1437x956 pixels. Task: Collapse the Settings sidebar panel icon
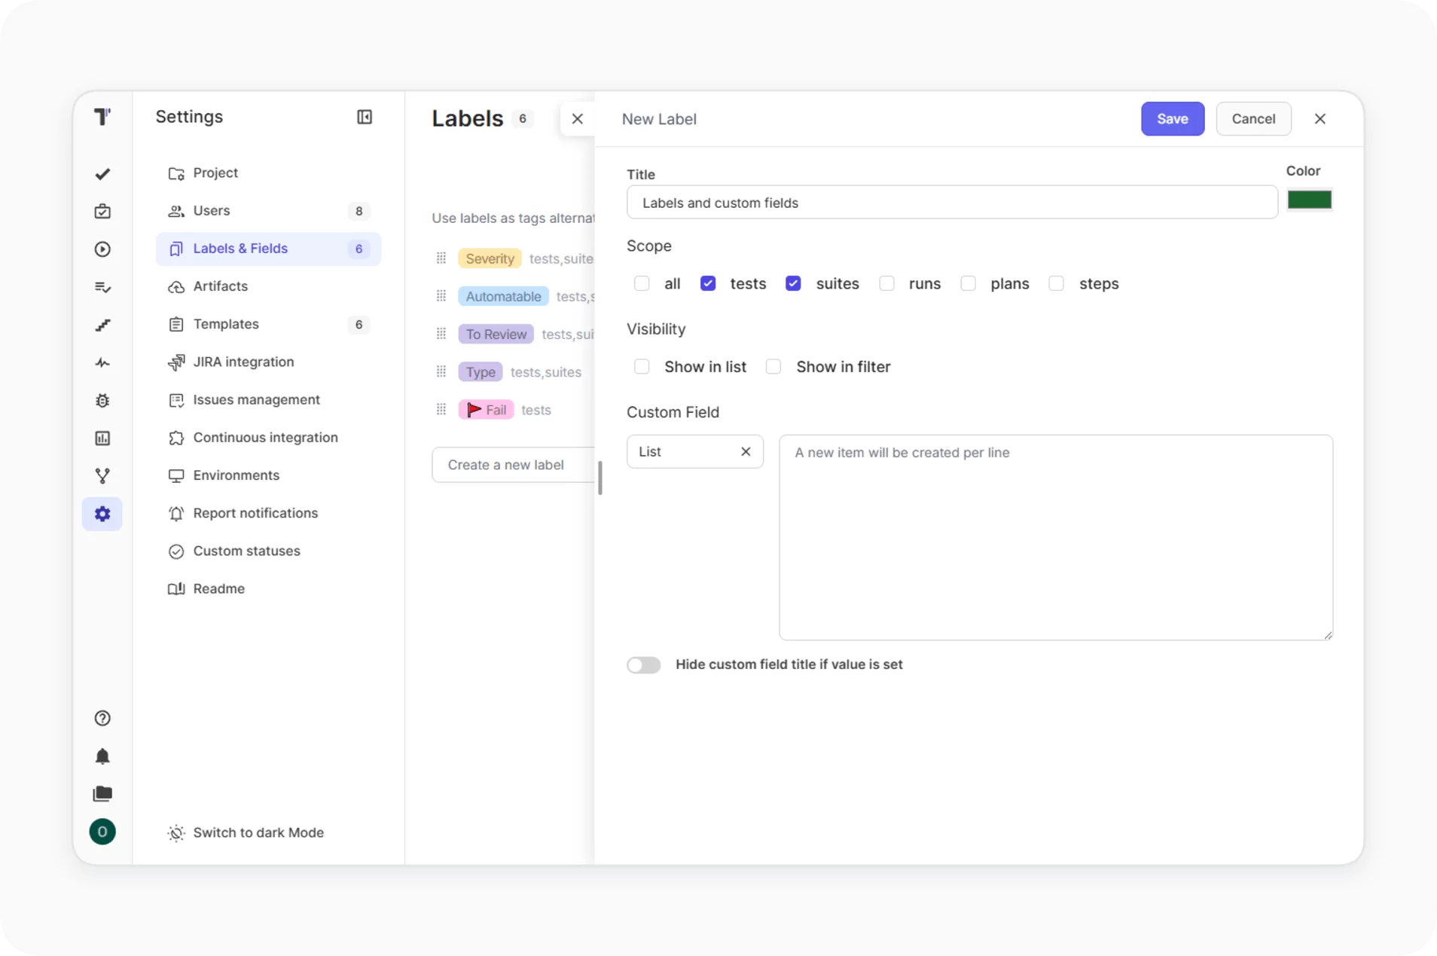click(365, 117)
